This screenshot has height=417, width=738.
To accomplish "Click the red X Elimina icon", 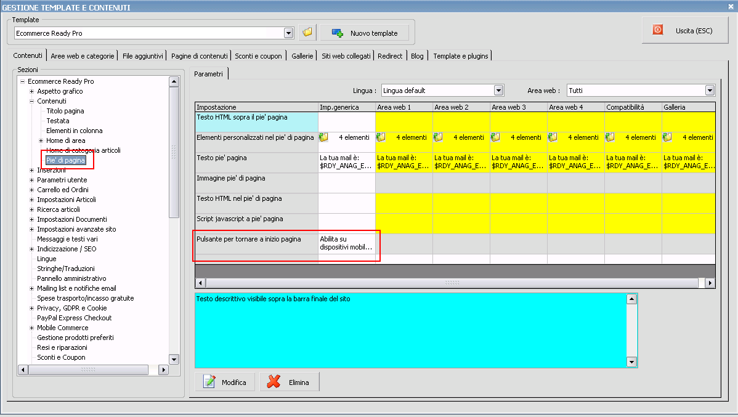I will 274,382.
